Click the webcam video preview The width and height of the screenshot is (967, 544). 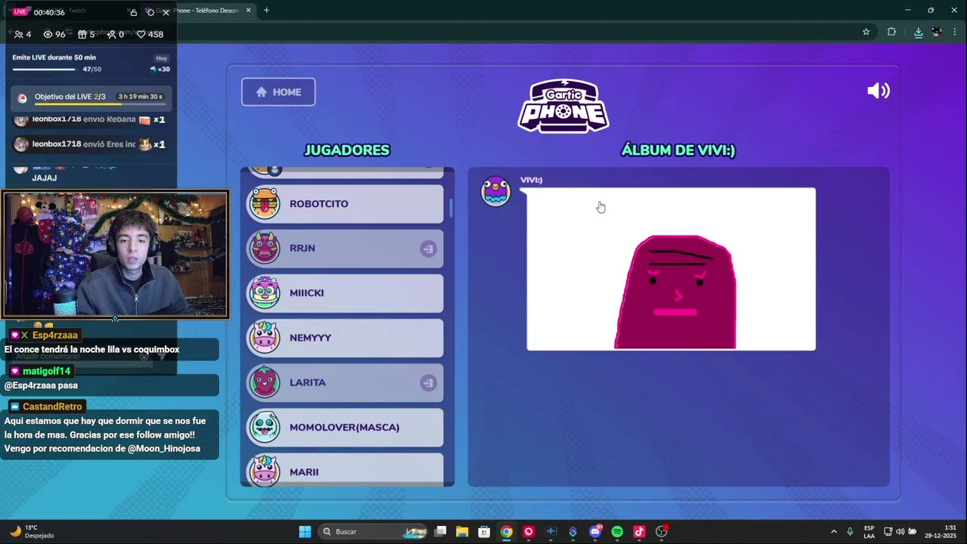pos(115,255)
